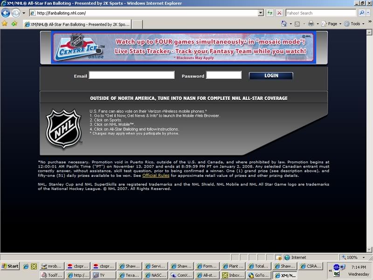Switch to the CSRA... taskbar window

pos(311,266)
